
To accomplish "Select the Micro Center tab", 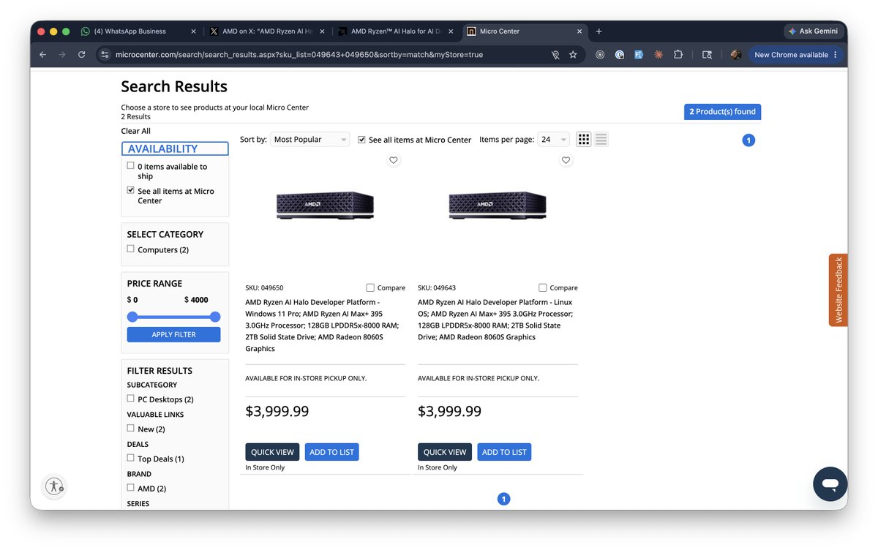I will pyautogui.click(x=523, y=31).
